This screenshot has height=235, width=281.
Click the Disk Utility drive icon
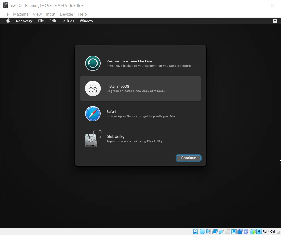[x=93, y=139]
